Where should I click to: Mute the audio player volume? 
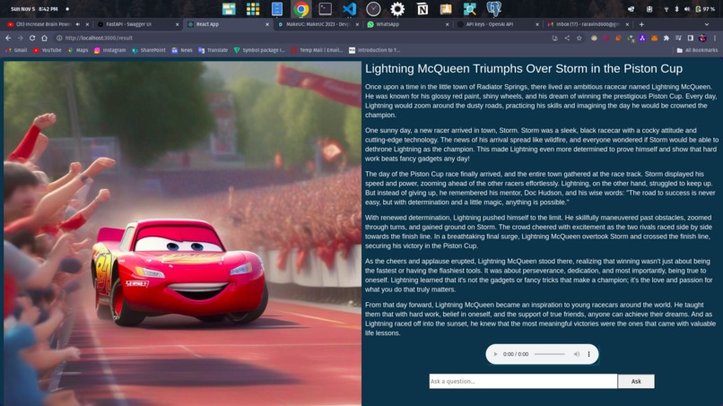[x=577, y=354]
